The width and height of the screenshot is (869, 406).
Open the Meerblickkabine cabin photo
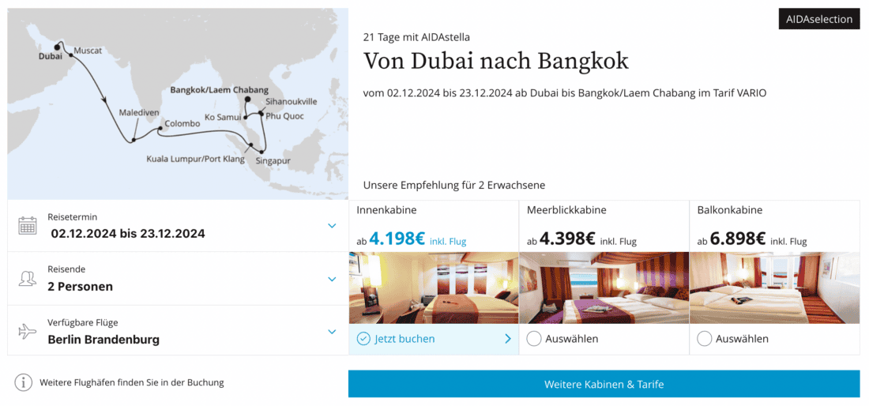pos(604,288)
